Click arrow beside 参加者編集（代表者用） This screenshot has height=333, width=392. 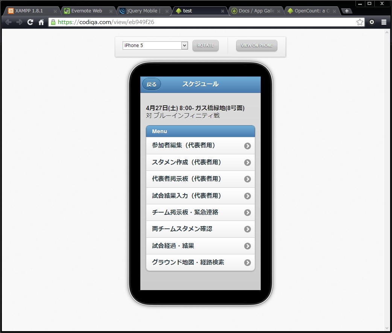(247, 146)
